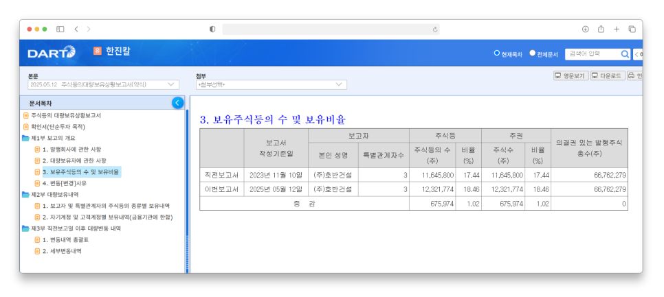The image size is (664, 297).
Task: Focus the 검색어 입력 search field
Action: [x=593, y=54]
